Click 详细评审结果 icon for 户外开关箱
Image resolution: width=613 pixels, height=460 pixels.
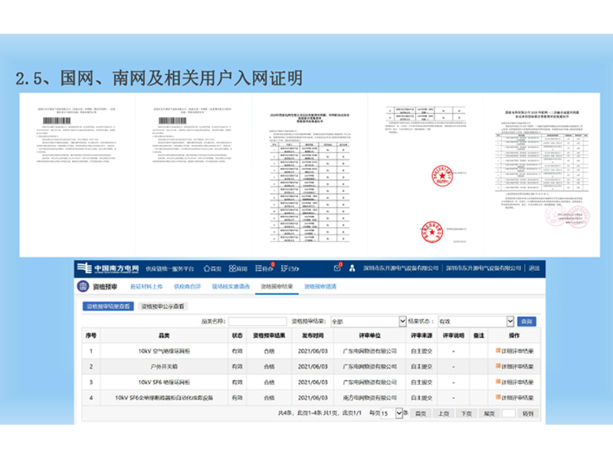(x=498, y=366)
